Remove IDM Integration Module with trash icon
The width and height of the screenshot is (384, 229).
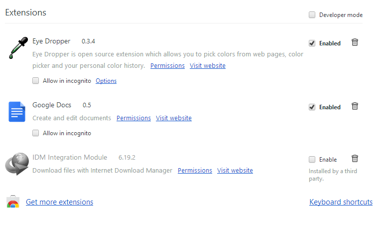pos(355,159)
